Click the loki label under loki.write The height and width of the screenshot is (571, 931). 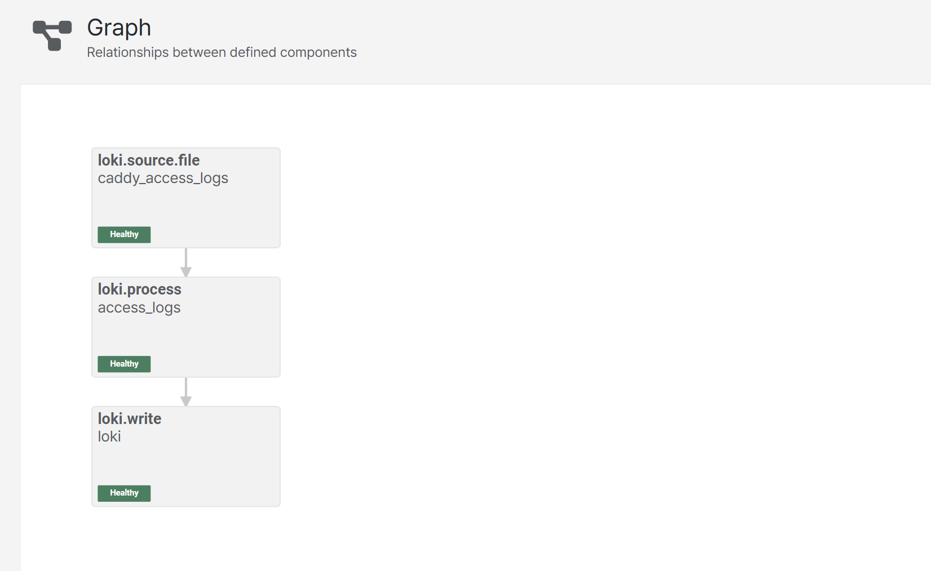[109, 436]
